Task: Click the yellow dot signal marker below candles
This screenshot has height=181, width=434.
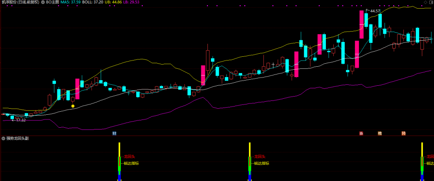Action: coord(73,106)
